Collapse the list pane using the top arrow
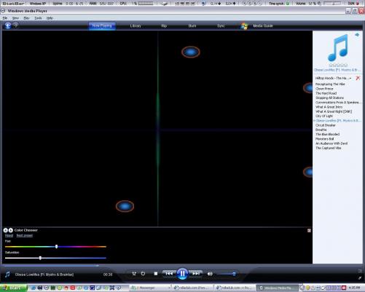Viewport: 365px width, 292px height. pyautogui.click(x=357, y=35)
